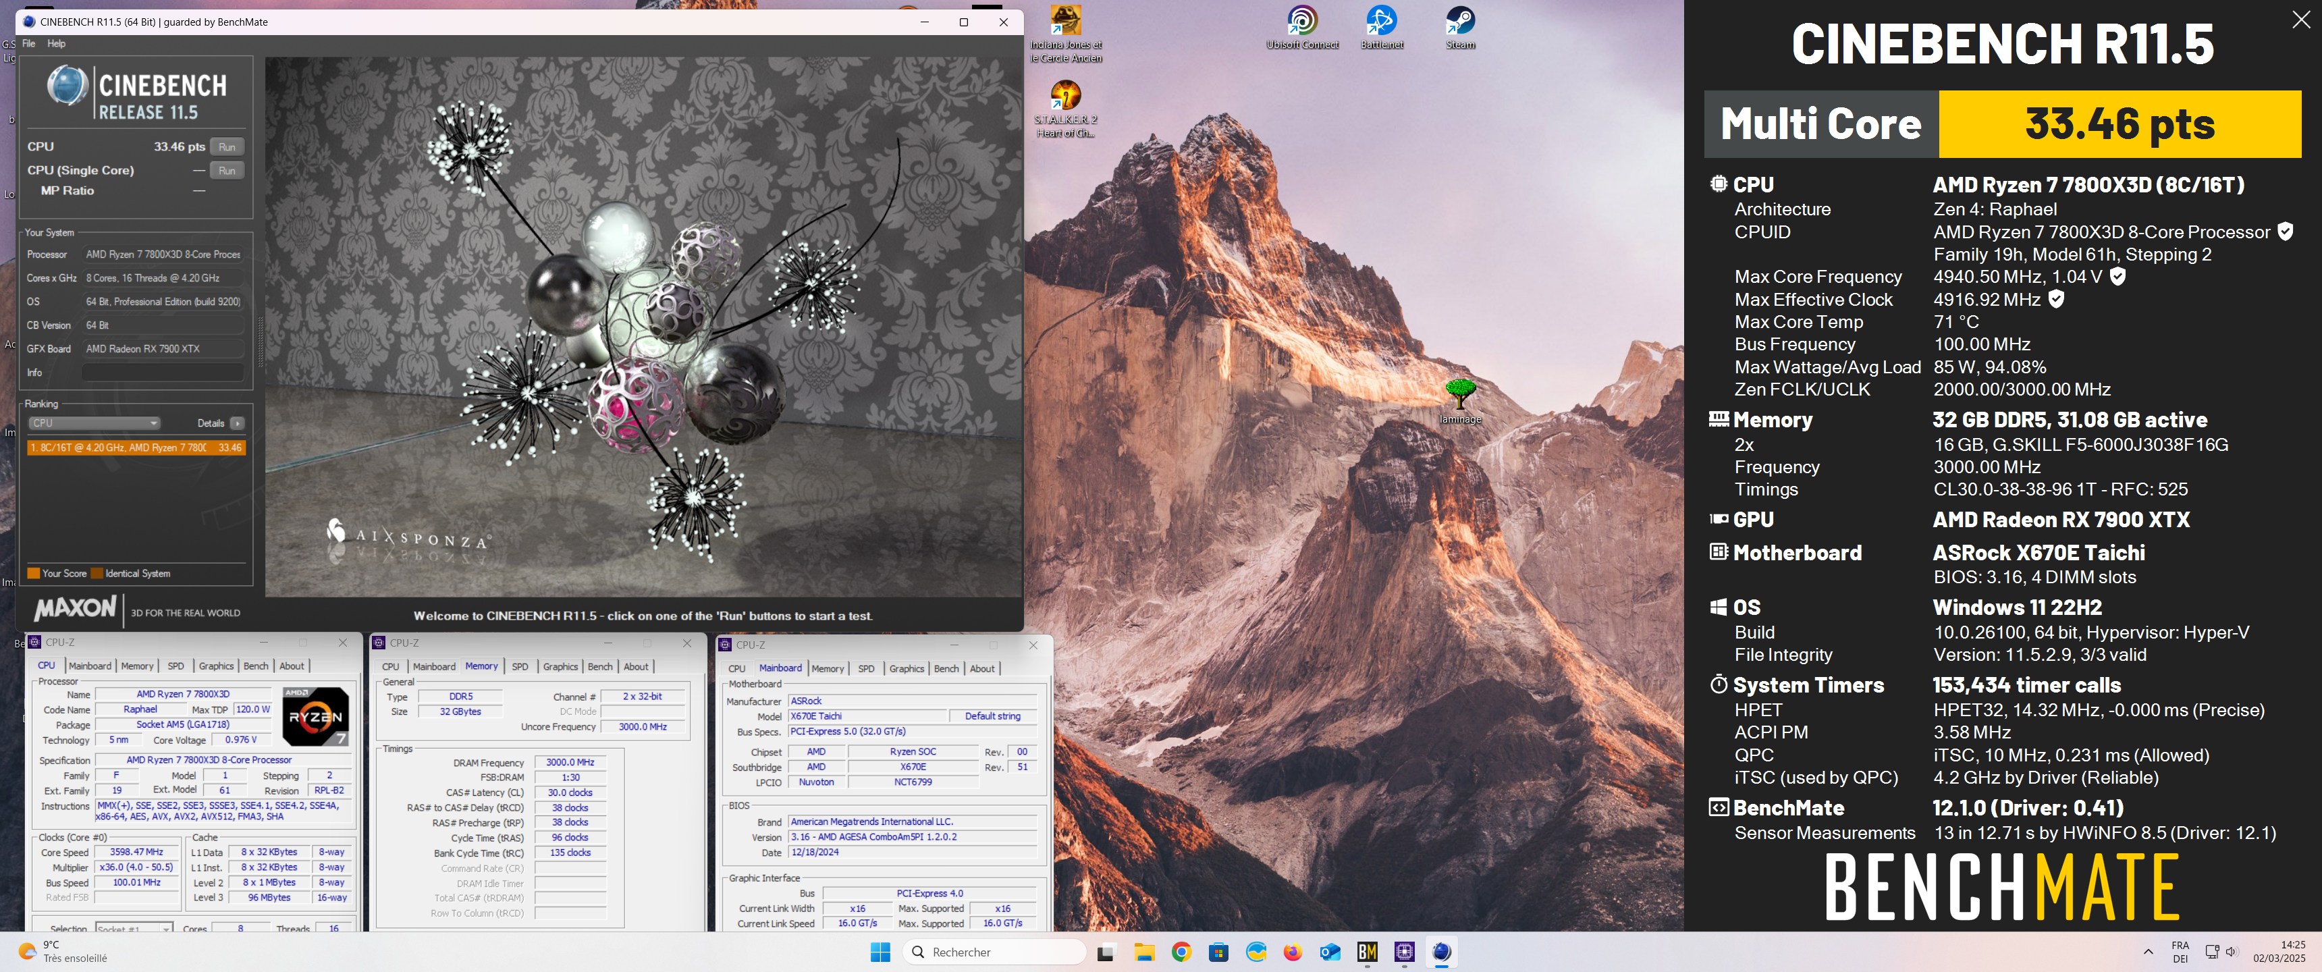The width and height of the screenshot is (2322, 972).
Task: Click the Multiplier value x36.0 in CPU-Z
Action: click(136, 867)
